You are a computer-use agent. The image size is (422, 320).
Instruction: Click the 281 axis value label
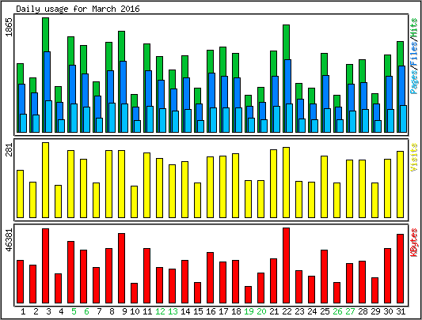tap(9, 149)
